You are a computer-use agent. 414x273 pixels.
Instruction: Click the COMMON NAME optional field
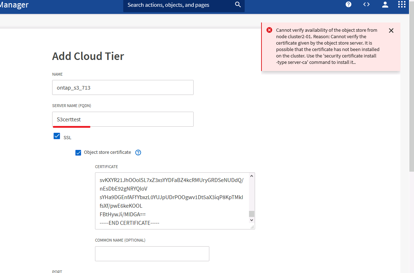152,253
